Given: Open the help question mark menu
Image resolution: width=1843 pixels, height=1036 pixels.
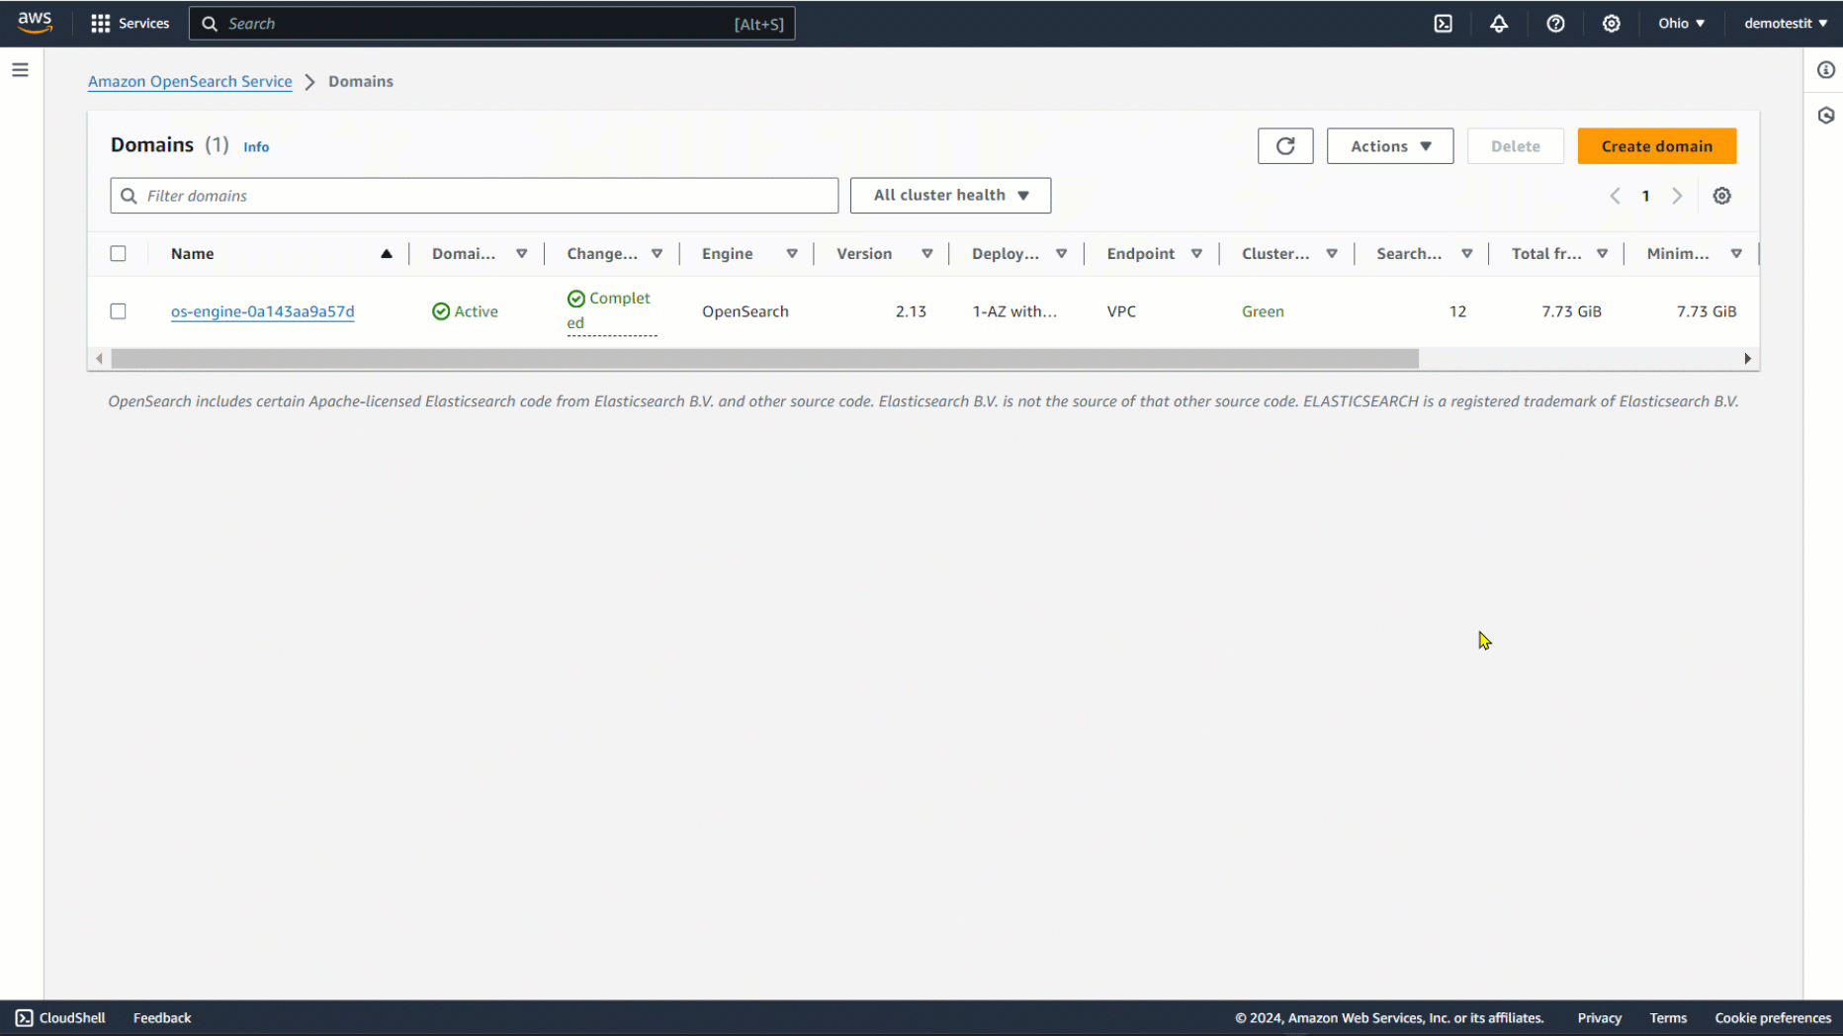Looking at the screenshot, I should pos(1555,24).
